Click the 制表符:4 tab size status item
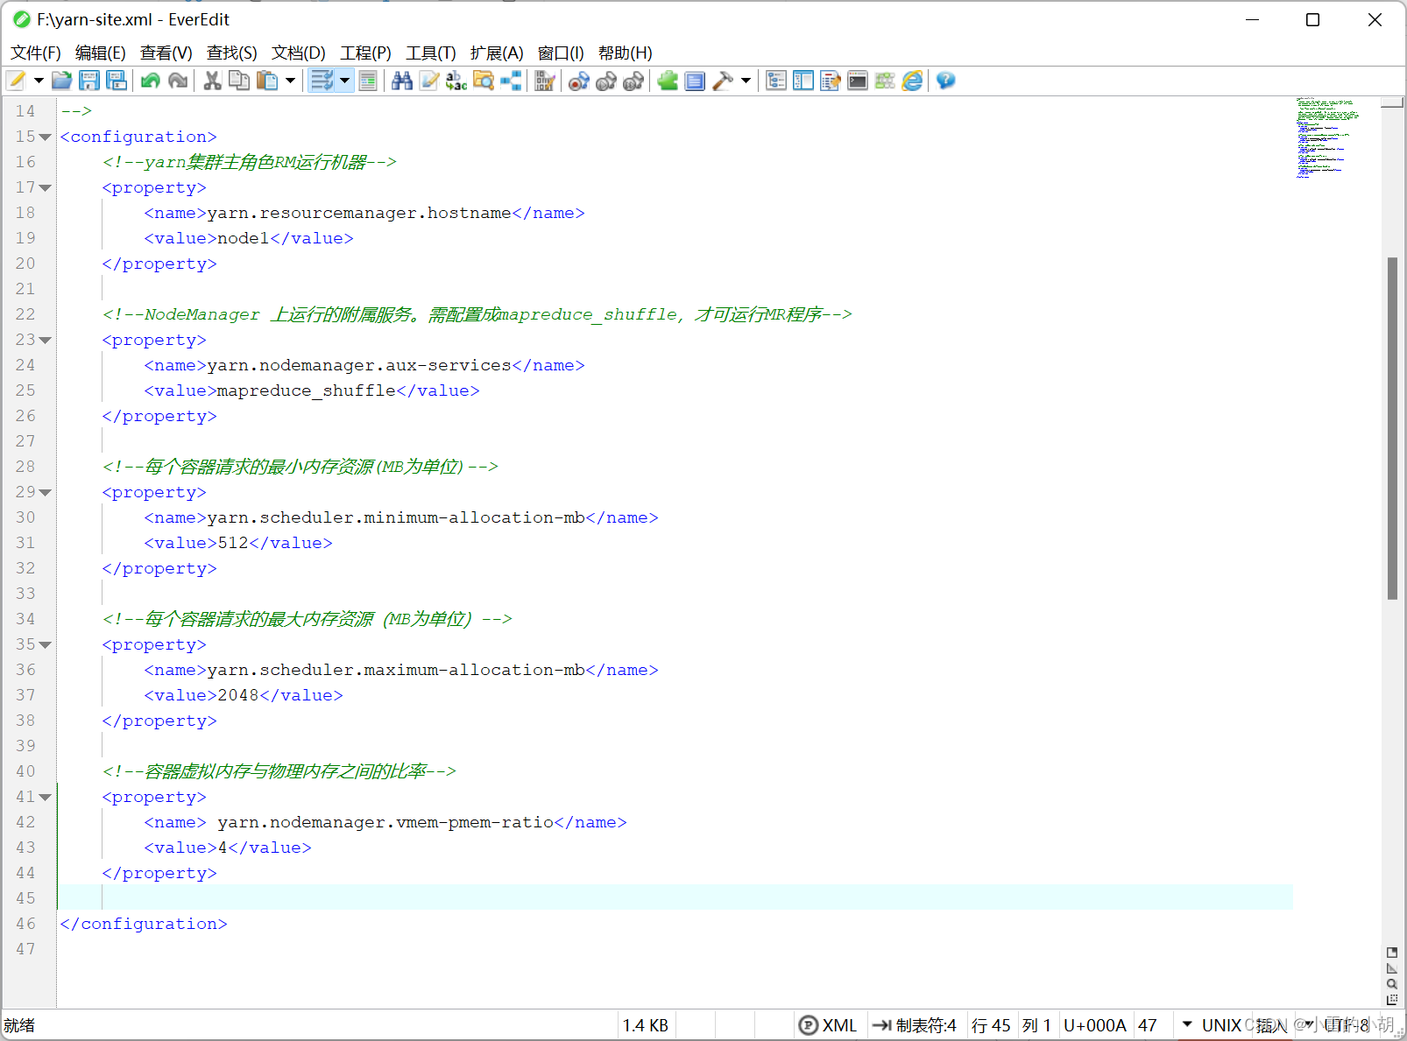 (916, 1025)
